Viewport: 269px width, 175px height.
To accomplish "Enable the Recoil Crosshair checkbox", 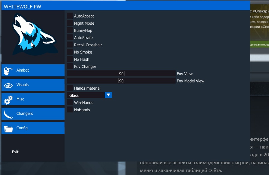I will [x=70, y=45].
